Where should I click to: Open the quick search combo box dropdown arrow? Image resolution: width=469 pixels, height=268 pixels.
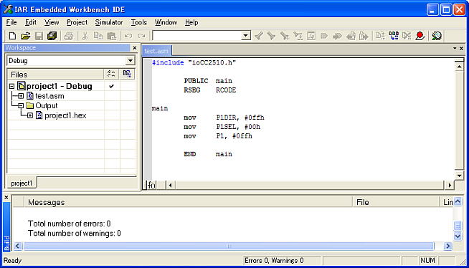point(246,36)
